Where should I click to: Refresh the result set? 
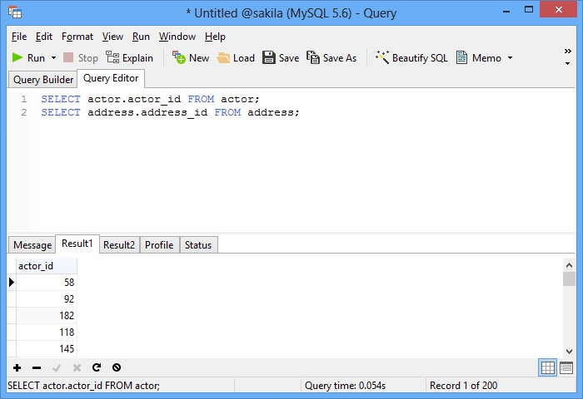pos(97,367)
